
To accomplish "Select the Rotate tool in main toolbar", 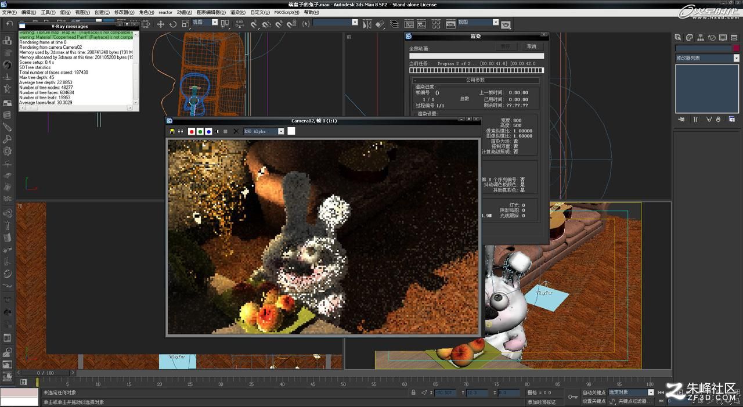I will [x=173, y=24].
